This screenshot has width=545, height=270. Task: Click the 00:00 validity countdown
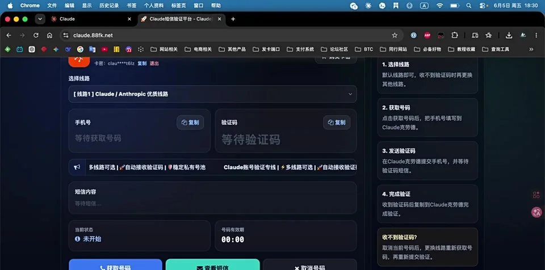point(233,239)
